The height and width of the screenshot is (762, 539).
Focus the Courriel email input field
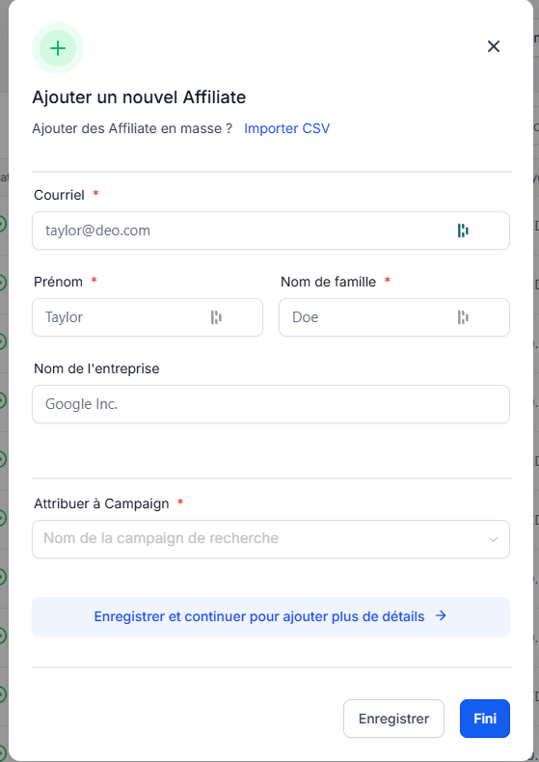(x=271, y=231)
